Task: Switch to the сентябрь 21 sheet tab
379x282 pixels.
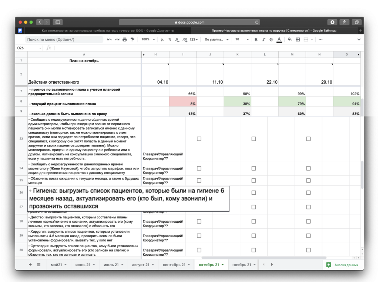Action: coord(175,265)
